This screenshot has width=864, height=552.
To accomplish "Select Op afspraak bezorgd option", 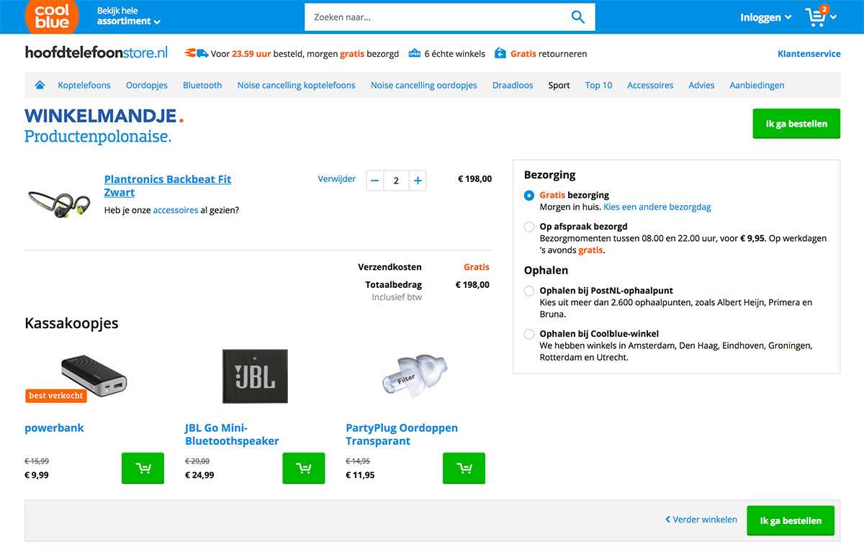I will pos(529,227).
